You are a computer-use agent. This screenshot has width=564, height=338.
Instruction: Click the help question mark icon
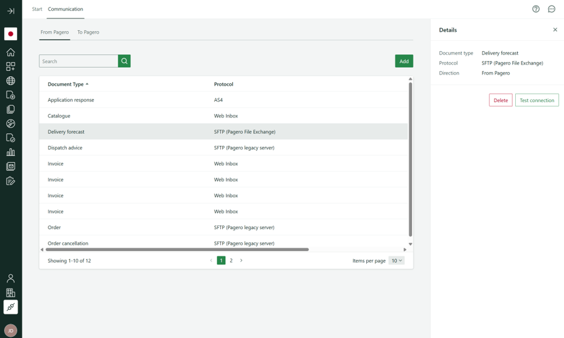tap(536, 9)
